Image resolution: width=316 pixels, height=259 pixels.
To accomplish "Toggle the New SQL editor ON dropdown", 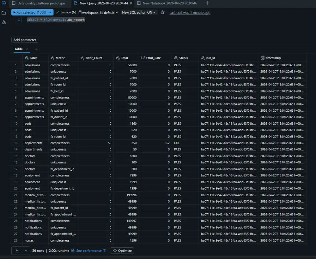I will pos(139,13).
